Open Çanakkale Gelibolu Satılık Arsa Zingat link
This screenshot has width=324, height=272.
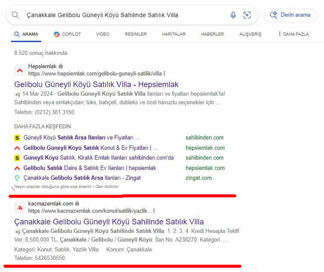(x=82, y=178)
